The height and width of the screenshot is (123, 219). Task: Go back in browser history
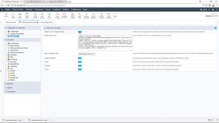pos(2,5)
